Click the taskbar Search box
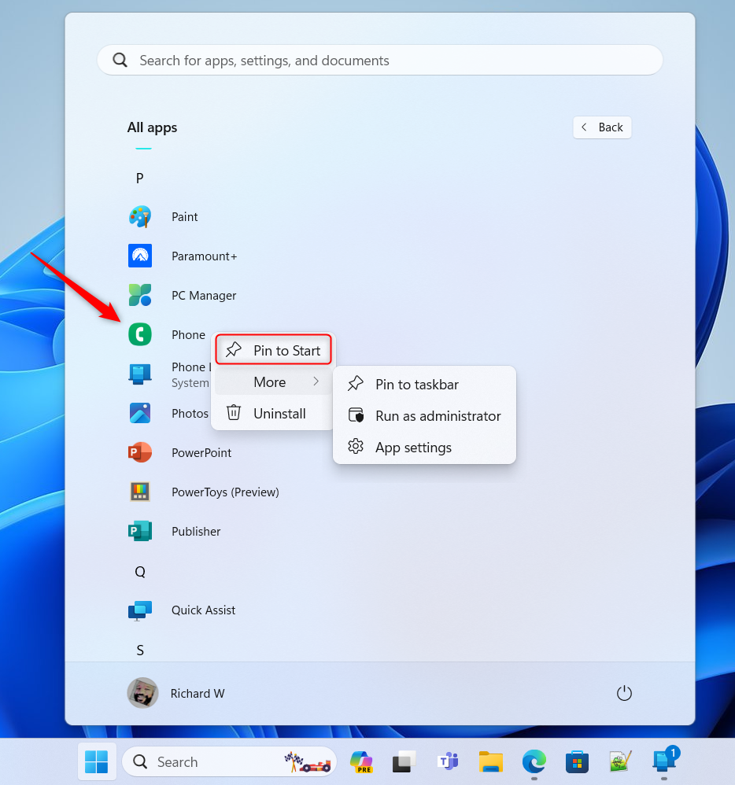This screenshot has height=785, width=735. click(x=230, y=762)
